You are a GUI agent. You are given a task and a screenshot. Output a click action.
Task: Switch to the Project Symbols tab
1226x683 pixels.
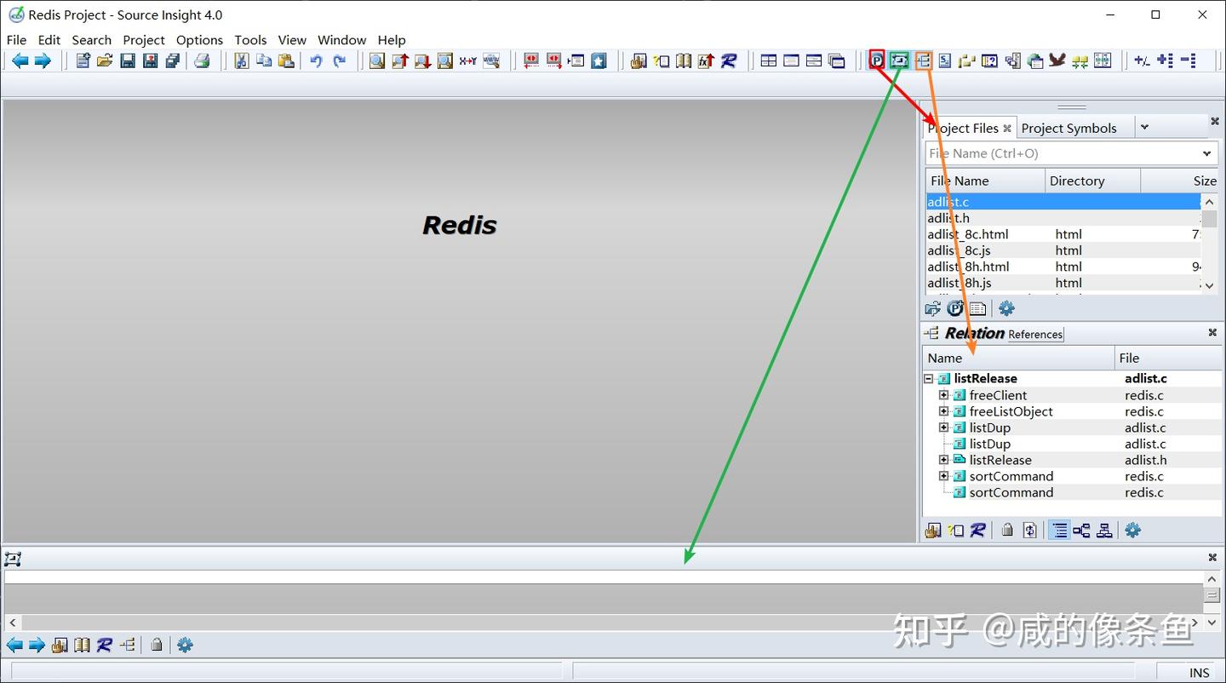coord(1068,128)
